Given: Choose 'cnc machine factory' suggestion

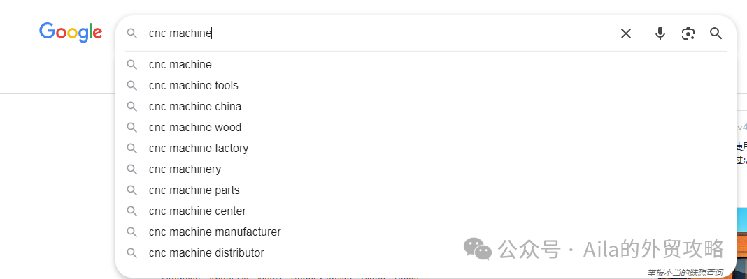Looking at the screenshot, I should tap(199, 149).
